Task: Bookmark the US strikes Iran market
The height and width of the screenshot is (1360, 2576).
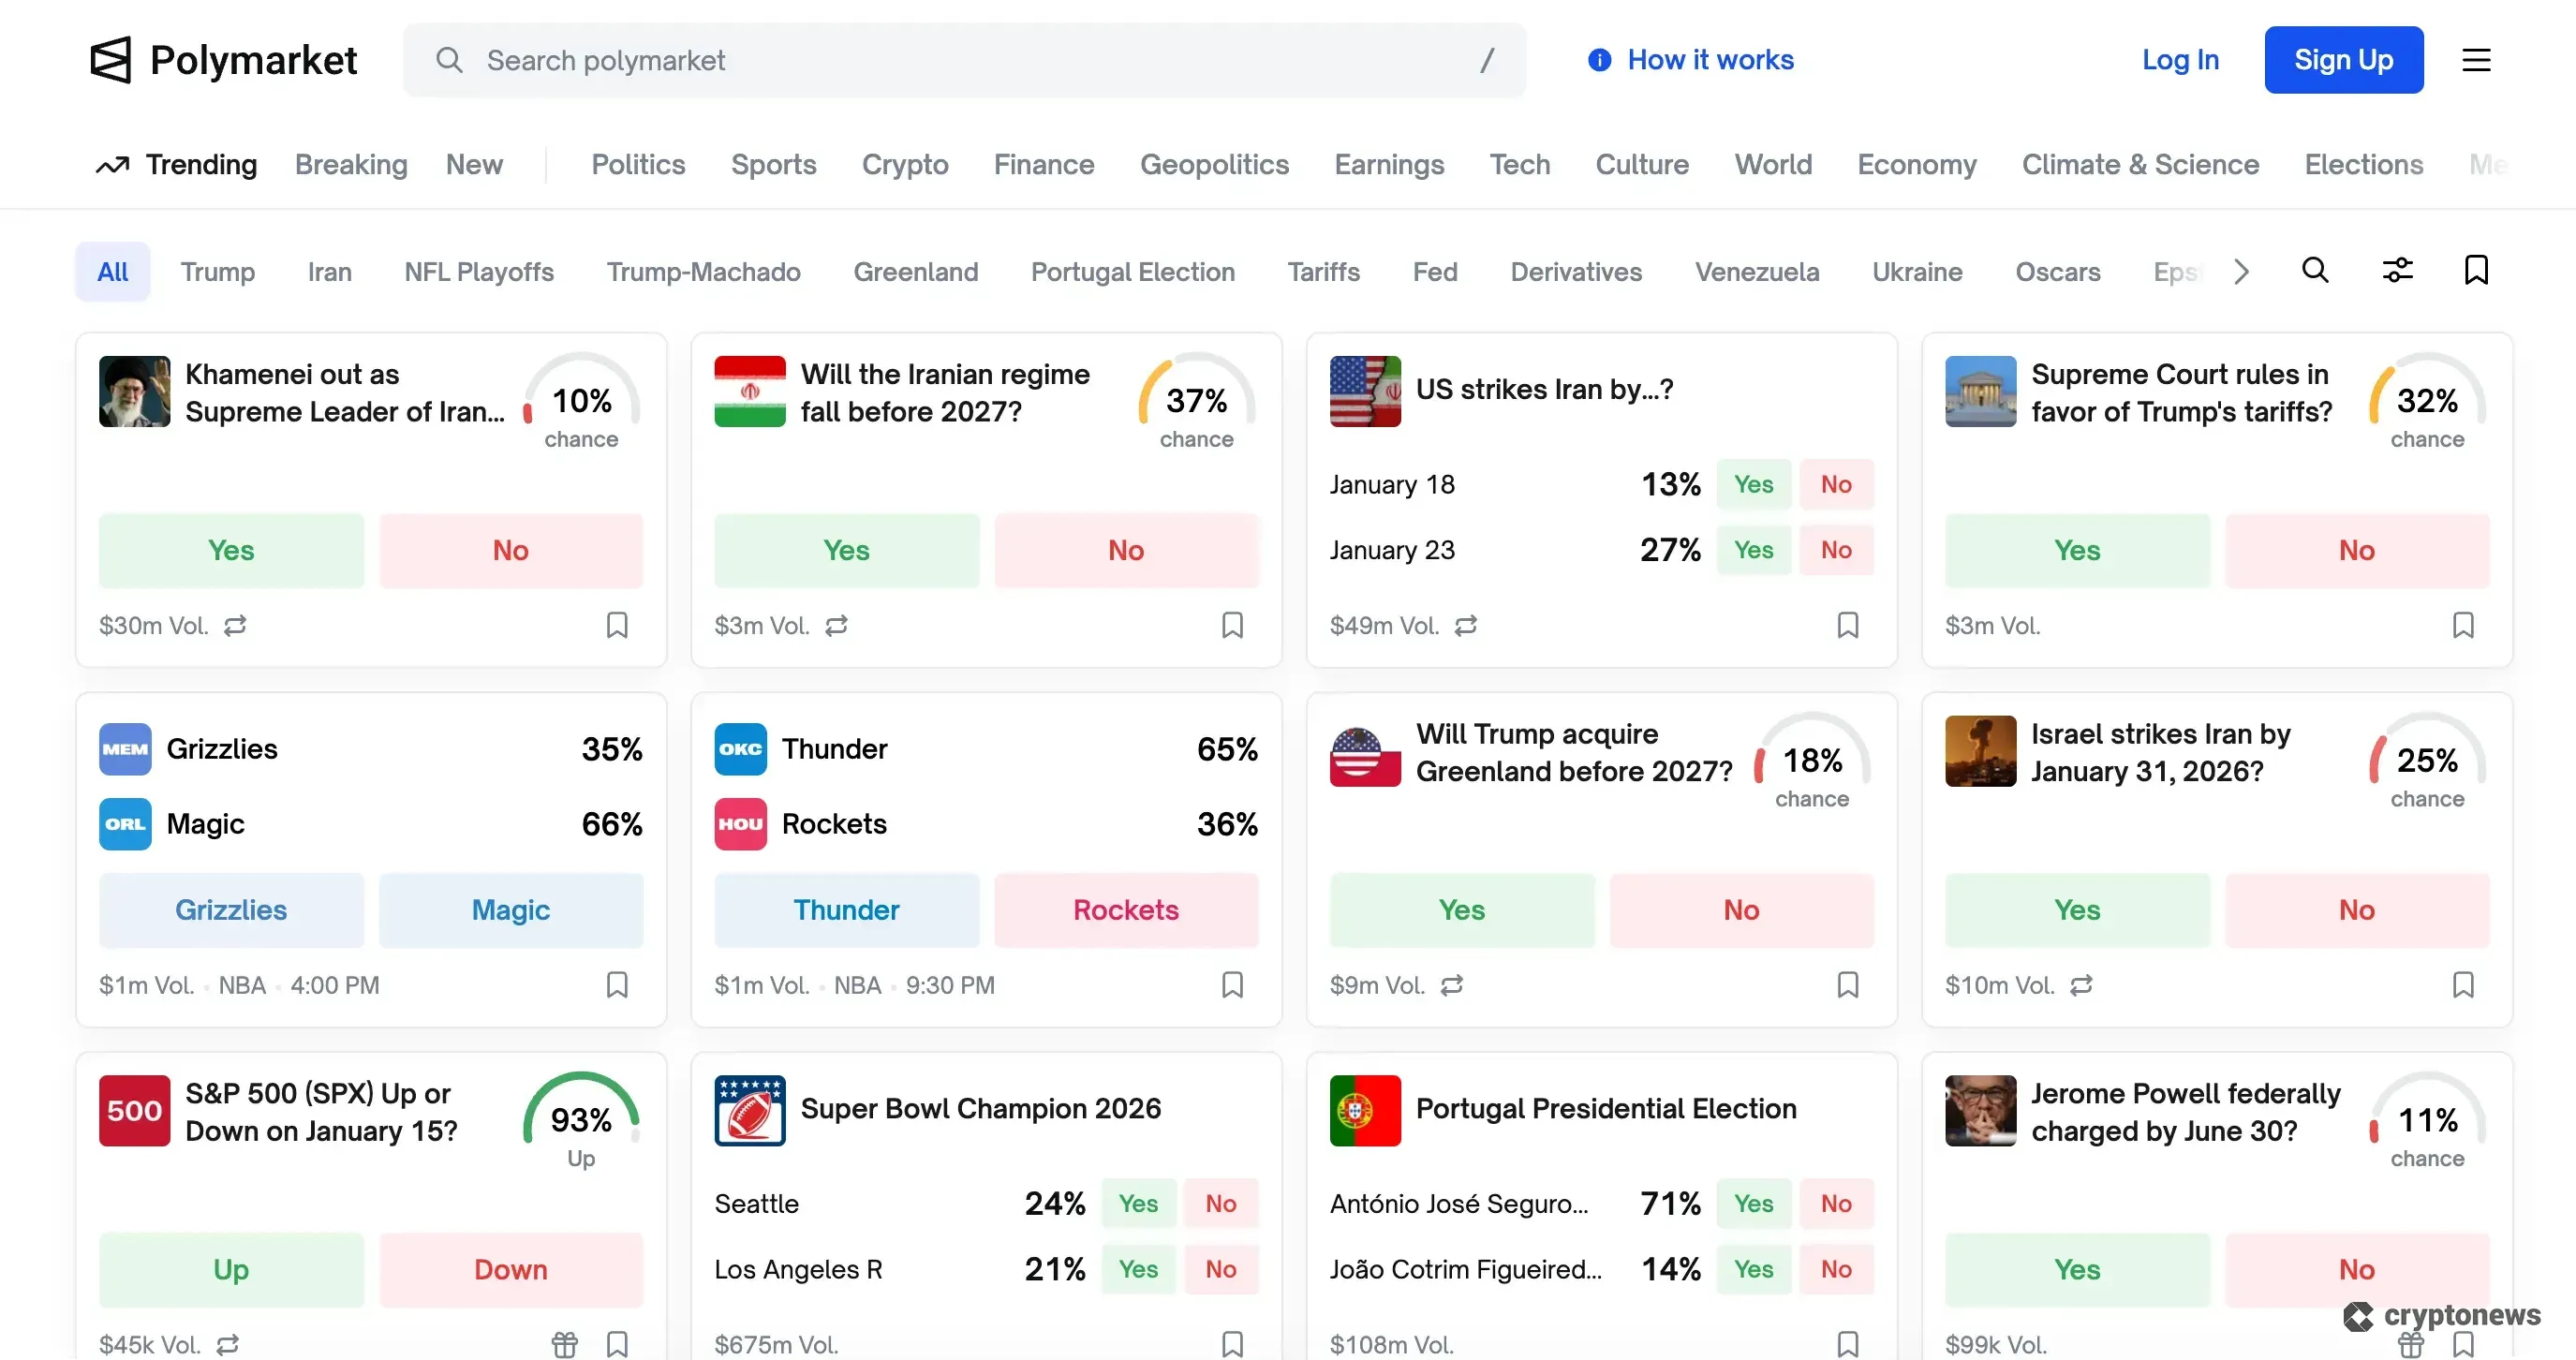Action: [x=1847, y=626]
